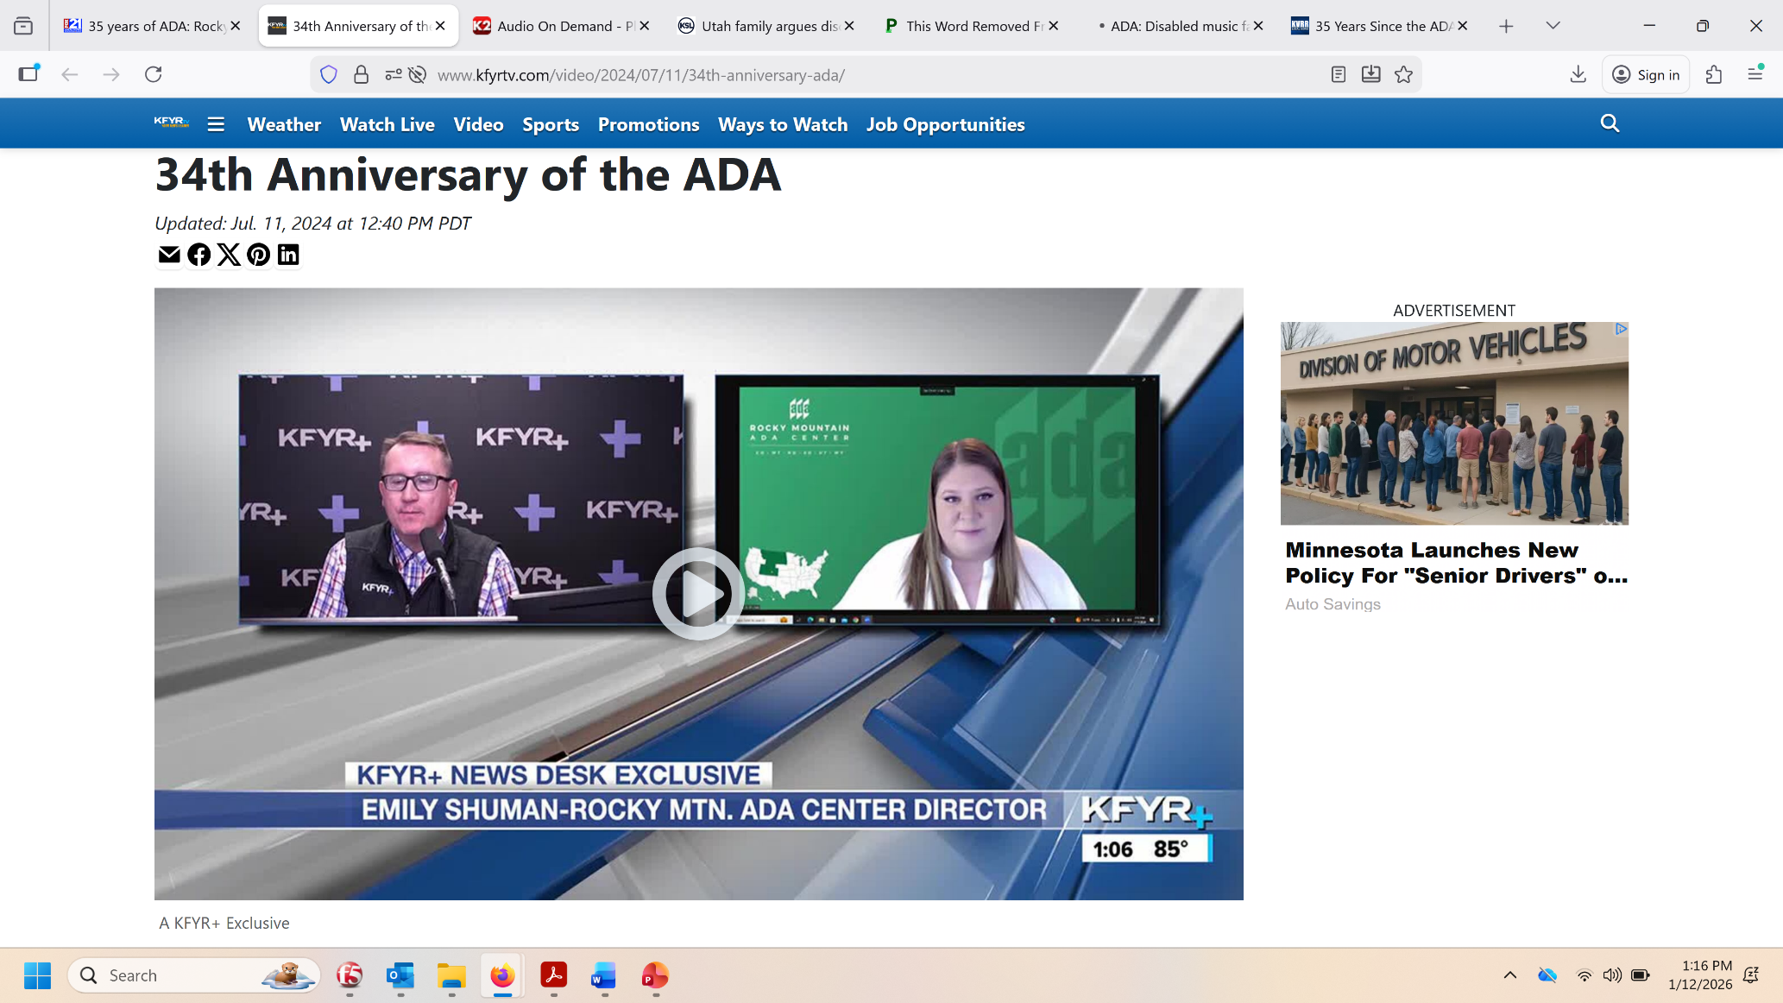
Task: Share article on Pinterest
Action: pos(258,255)
